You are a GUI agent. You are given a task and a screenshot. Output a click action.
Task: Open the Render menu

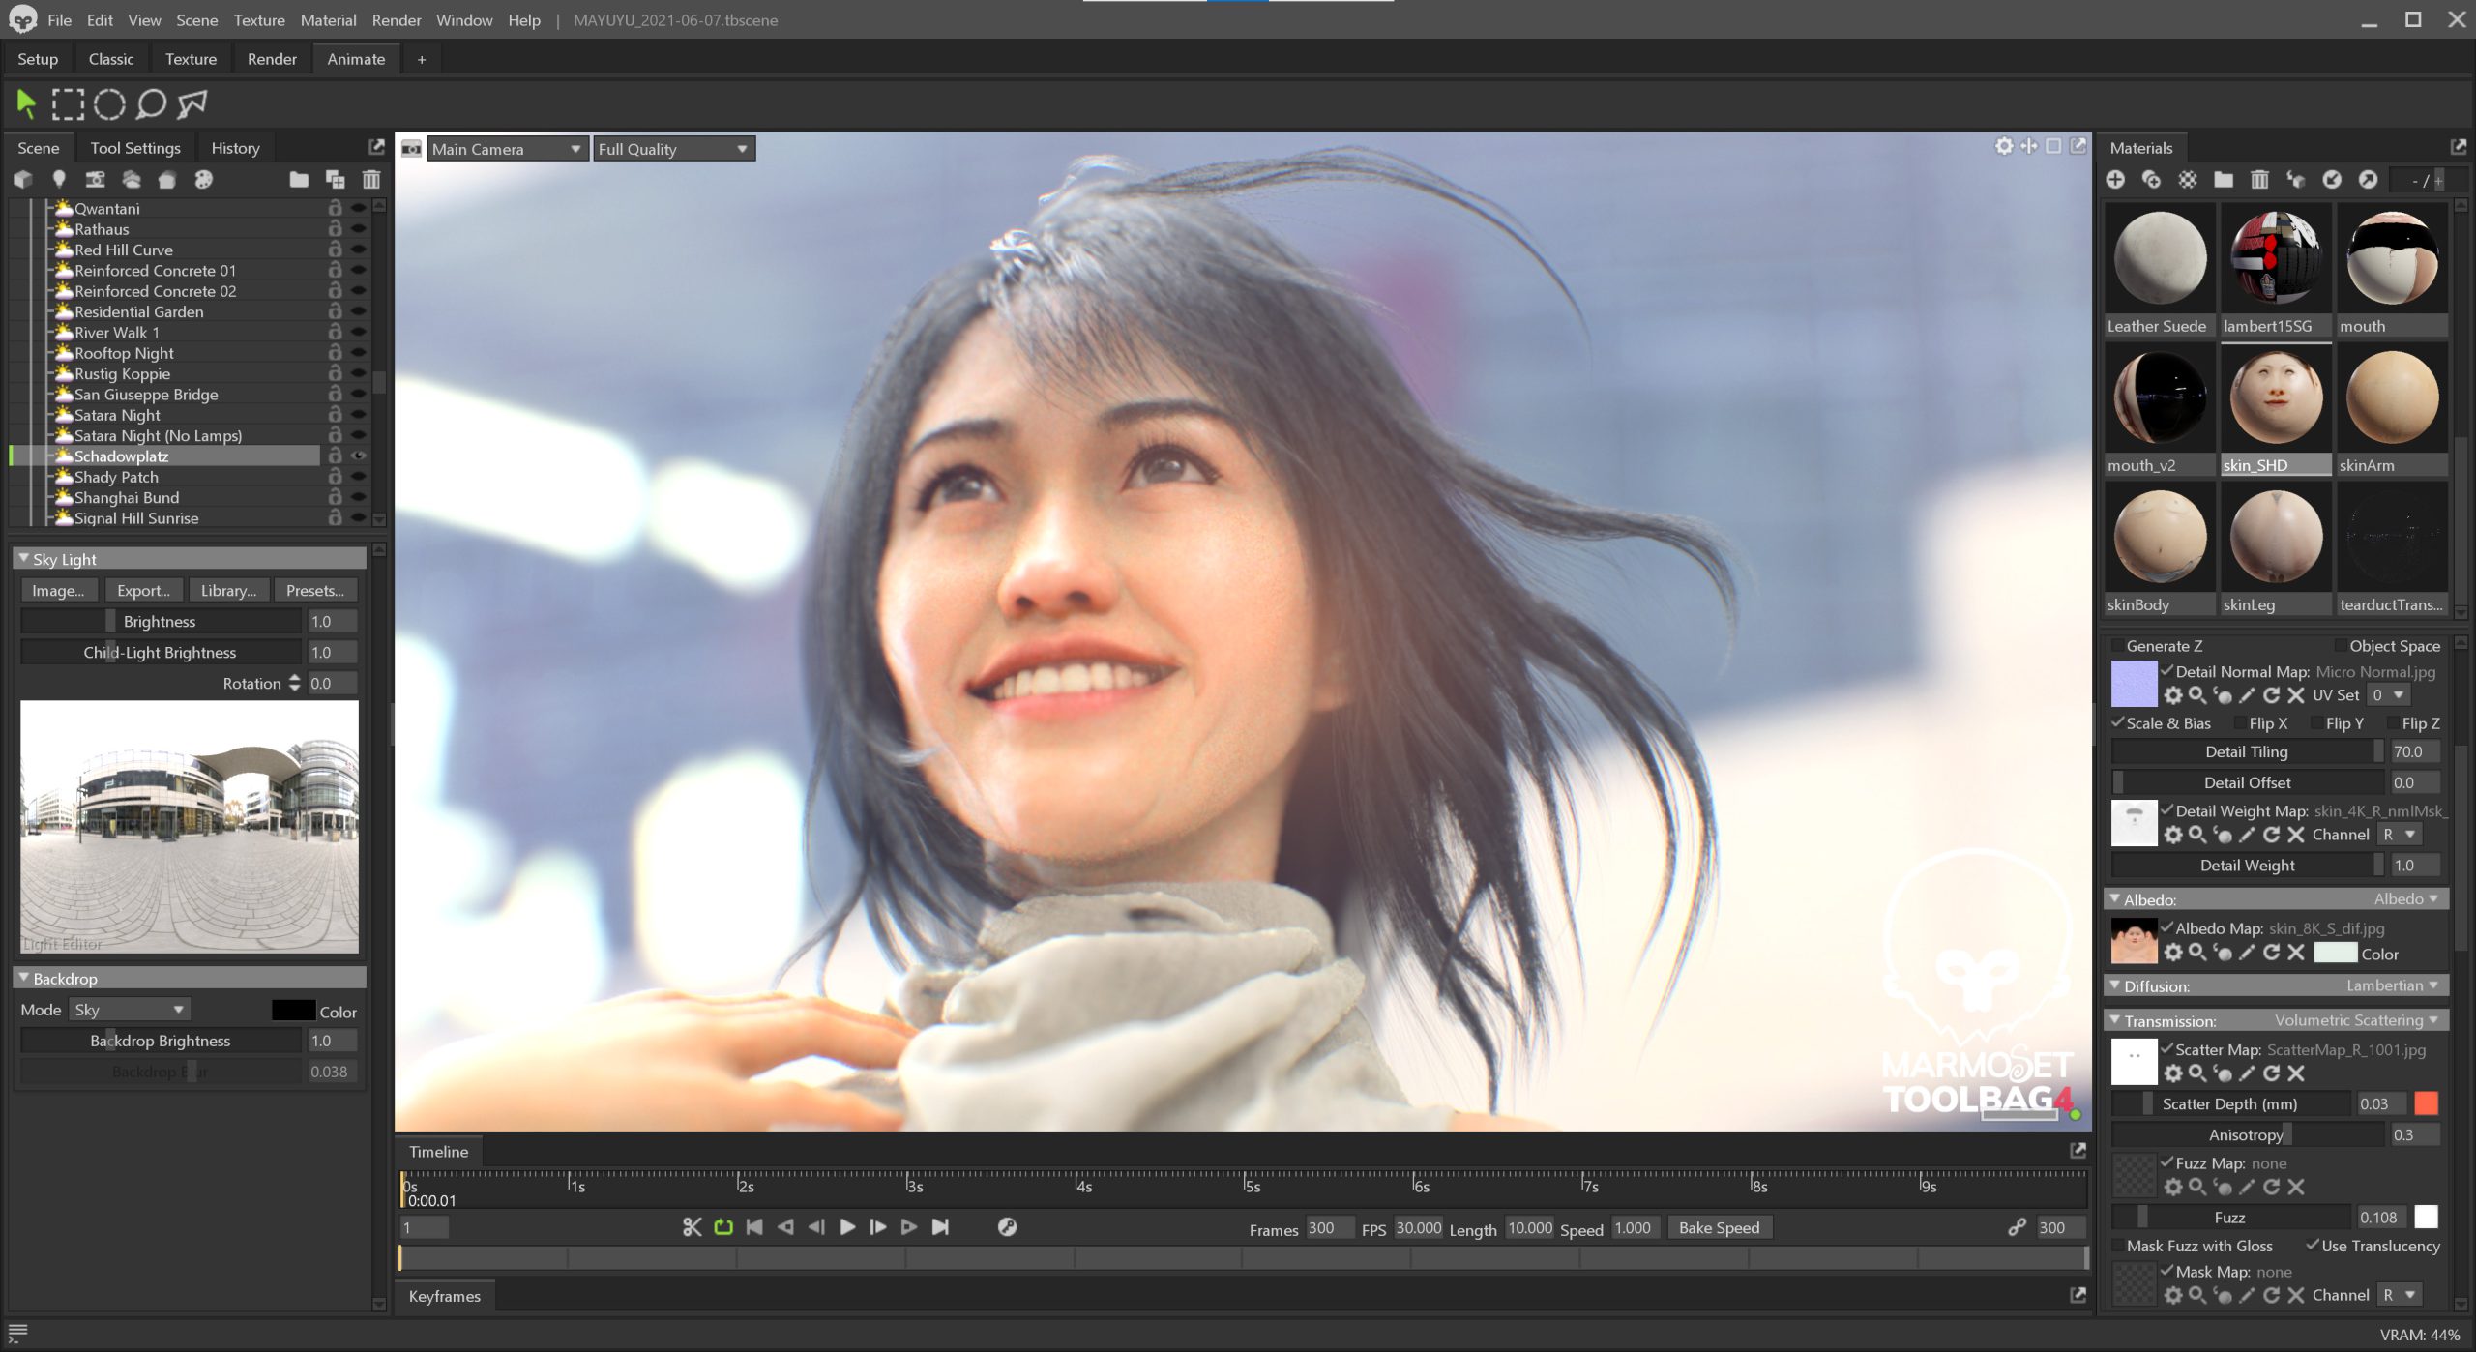pyautogui.click(x=397, y=19)
